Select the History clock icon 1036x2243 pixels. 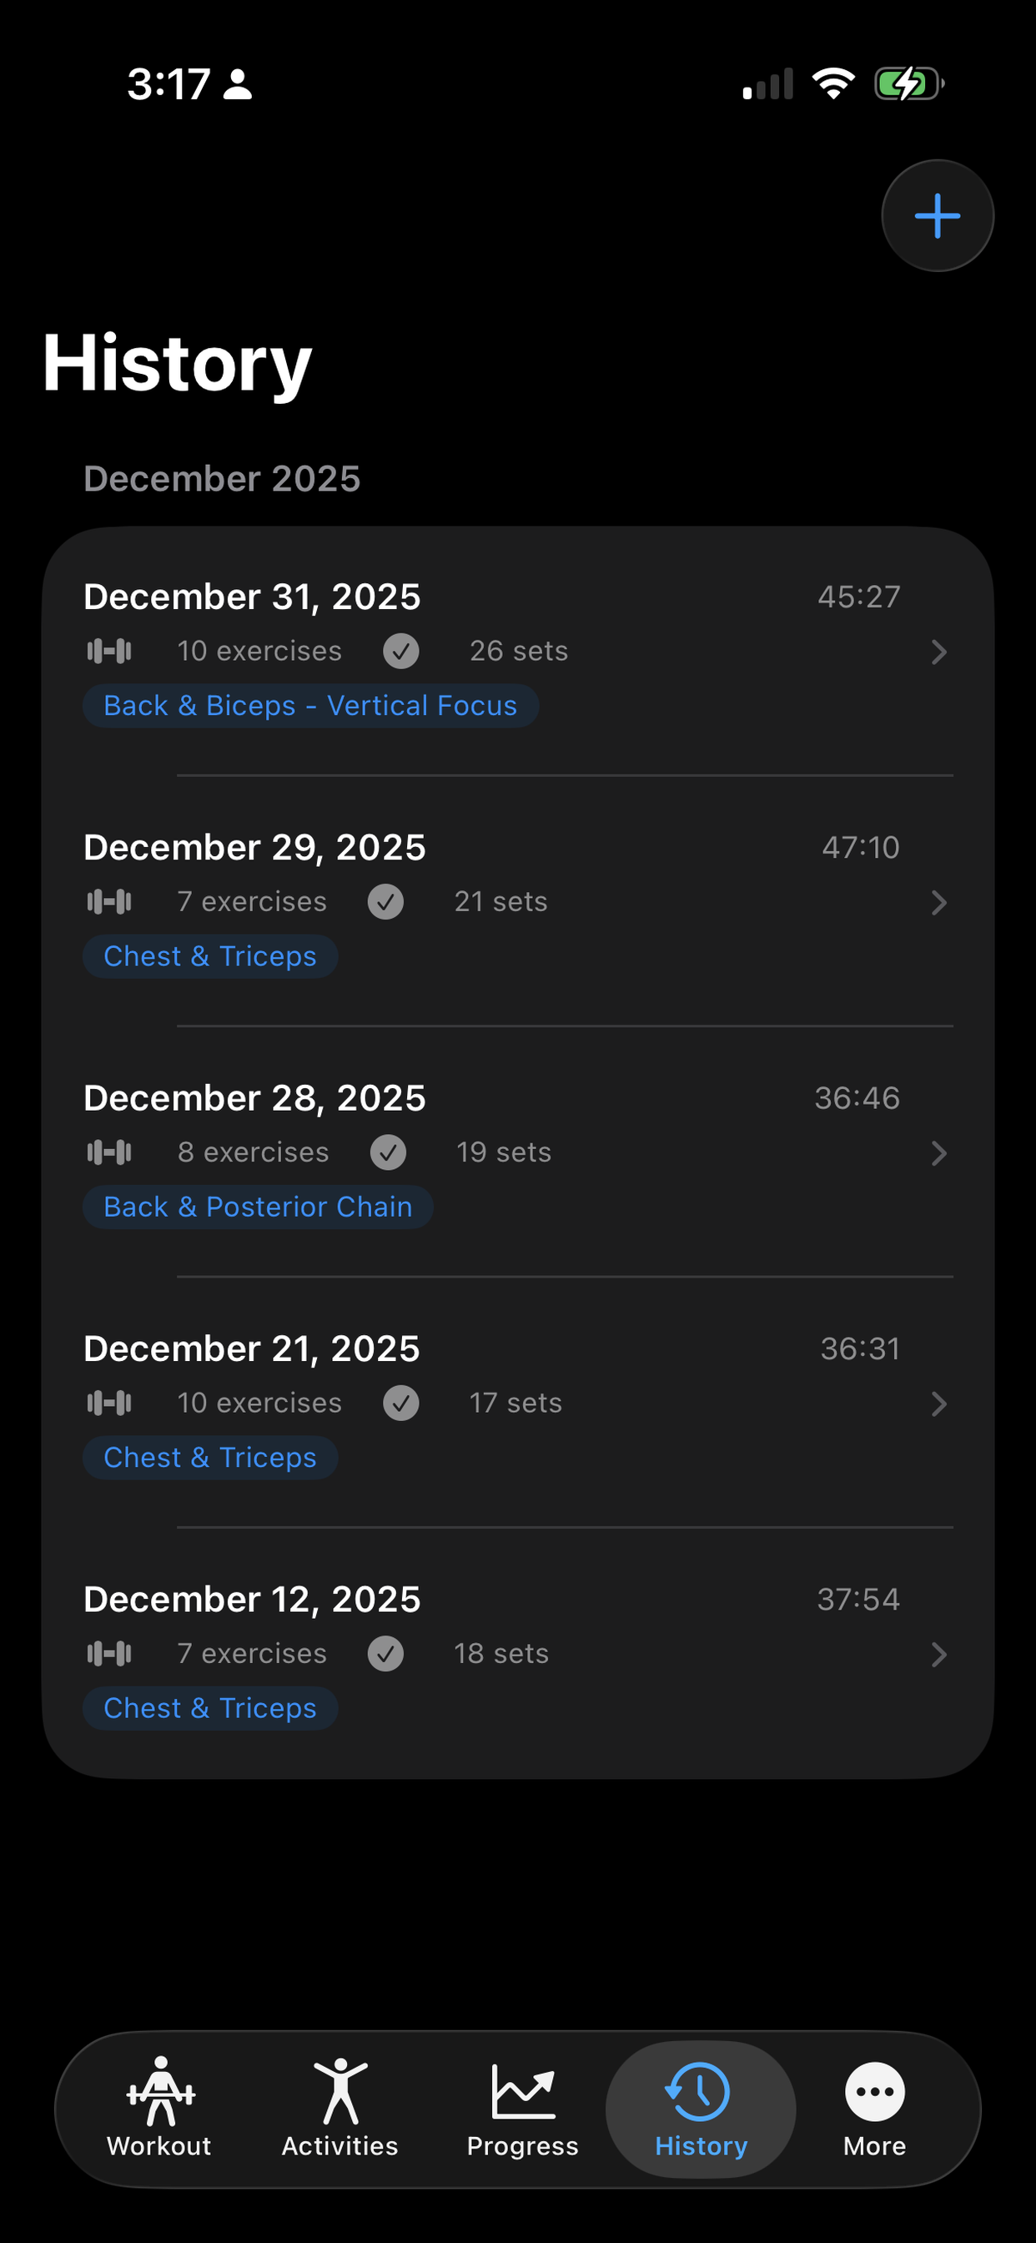tap(700, 2091)
